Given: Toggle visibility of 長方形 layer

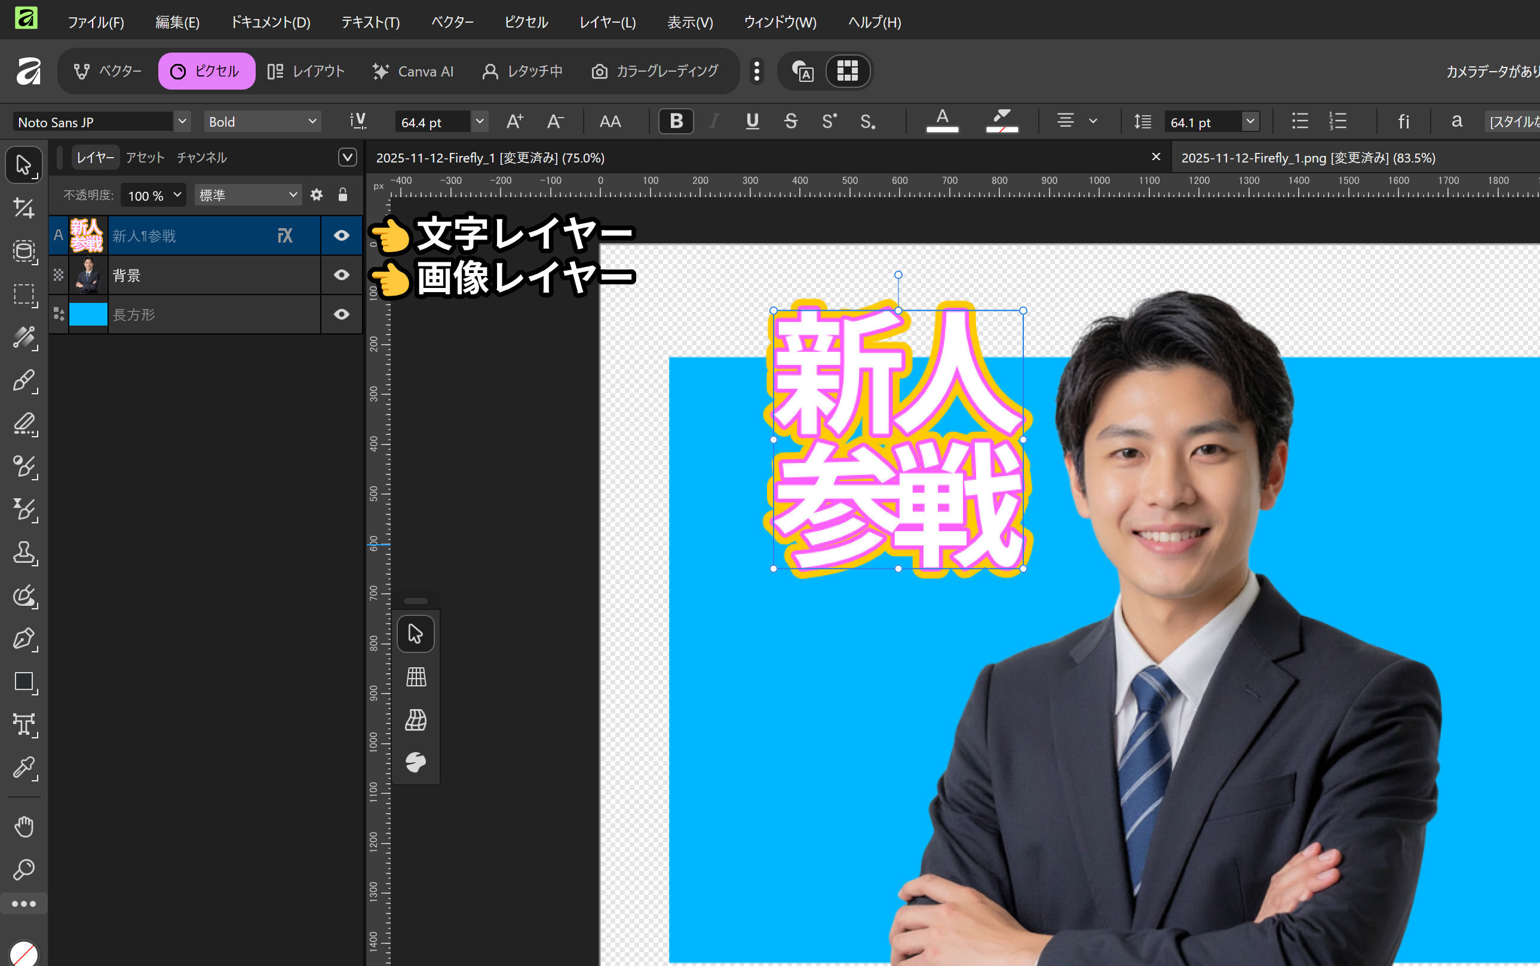Looking at the screenshot, I should point(342,314).
